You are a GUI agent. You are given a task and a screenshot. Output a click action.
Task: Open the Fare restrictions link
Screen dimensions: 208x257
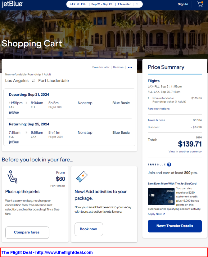pos(159,109)
